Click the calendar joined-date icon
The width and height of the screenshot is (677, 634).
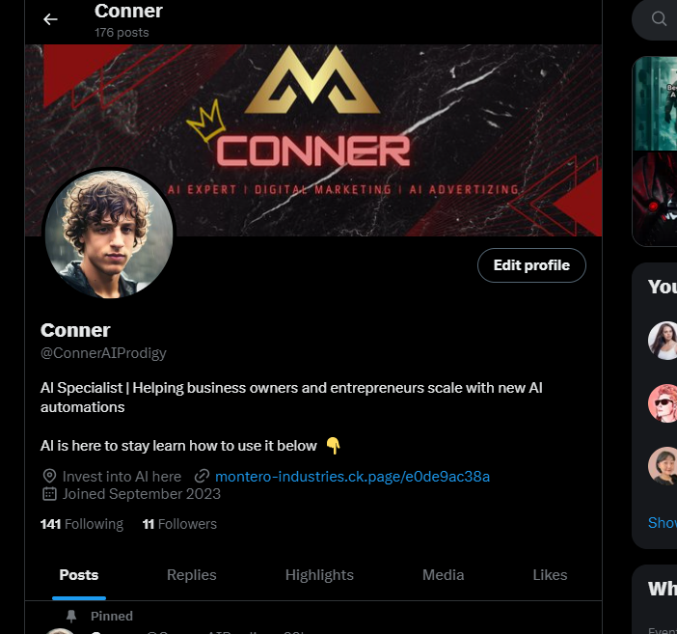click(x=49, y=493)
